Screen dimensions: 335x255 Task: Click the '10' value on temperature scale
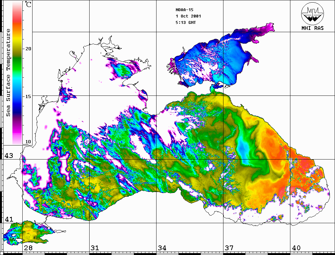point(28,142)
